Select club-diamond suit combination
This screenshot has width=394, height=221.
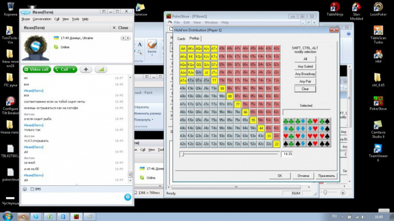[301, 121]
